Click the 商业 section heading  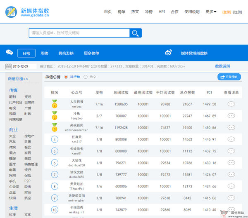pyautogui.click(x=13, y=130)
